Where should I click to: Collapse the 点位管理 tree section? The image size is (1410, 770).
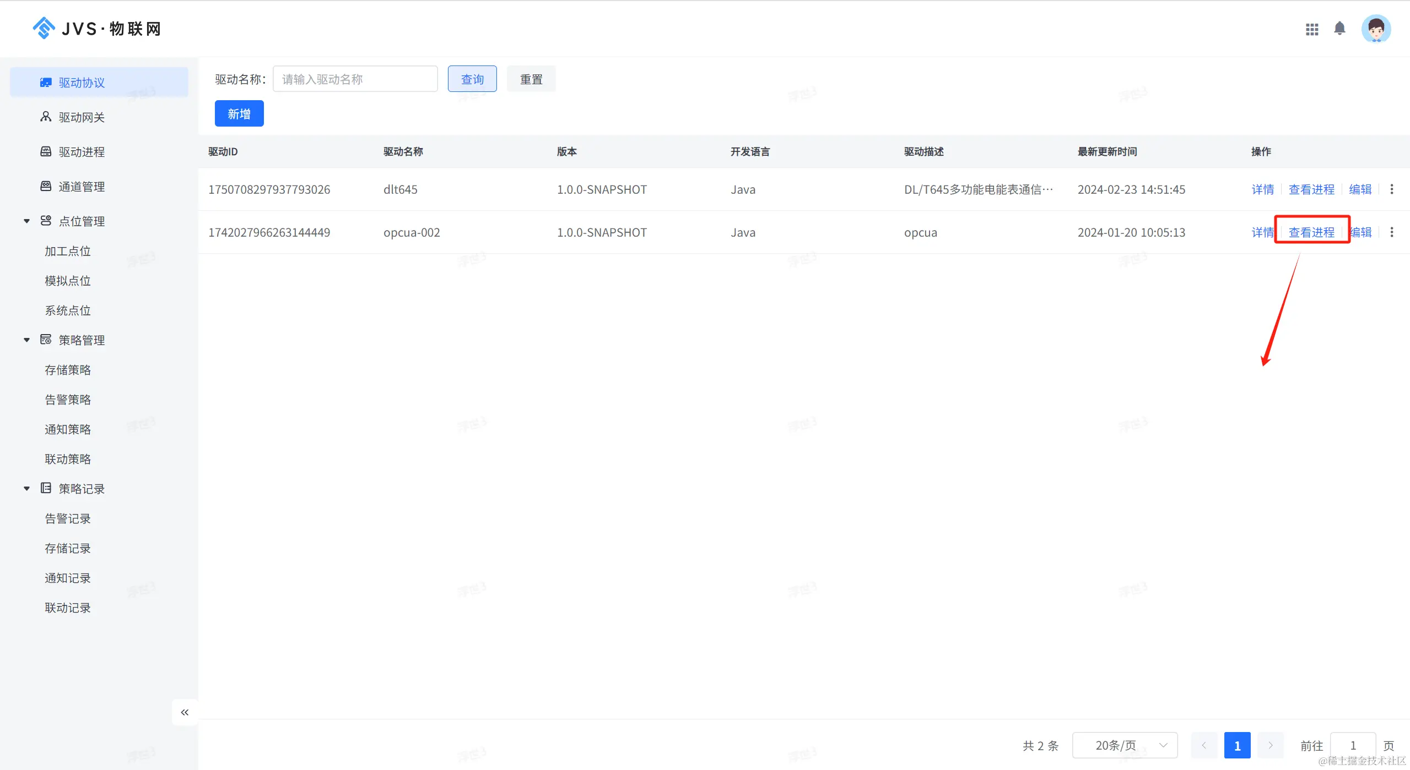[x=26, y=221]
